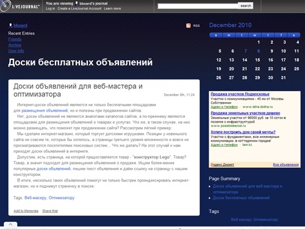Click the Share this! link
The image size is (305, 229).
50,211
